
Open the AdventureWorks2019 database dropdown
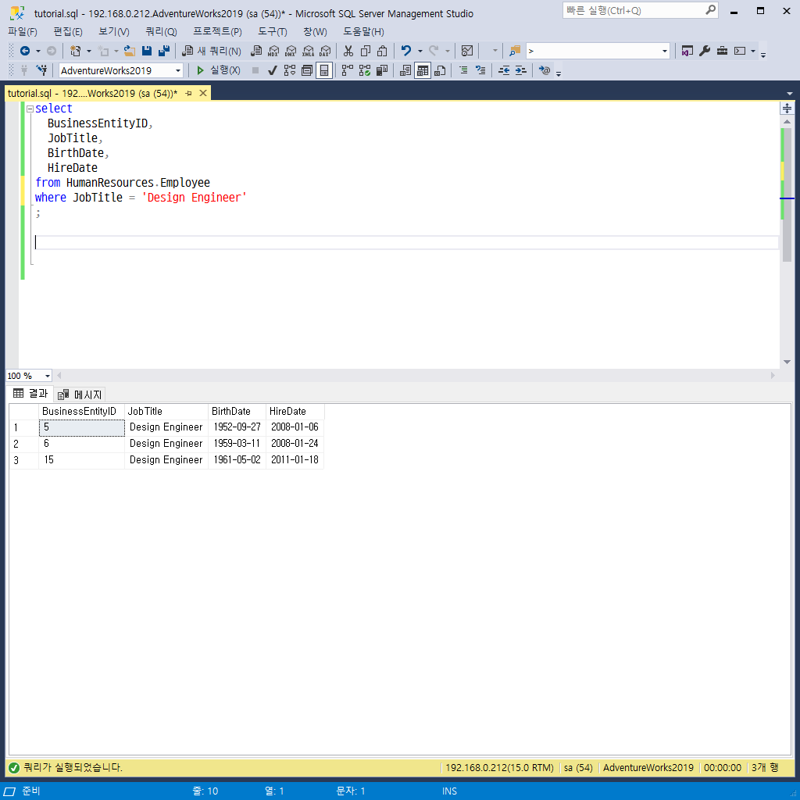tap(178, 70)
